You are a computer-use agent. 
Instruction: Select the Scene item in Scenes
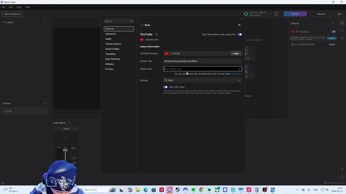pyautogui.click(x=25, y=111)
